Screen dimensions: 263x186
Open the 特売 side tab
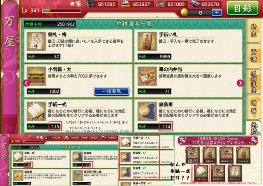[254, 30]
